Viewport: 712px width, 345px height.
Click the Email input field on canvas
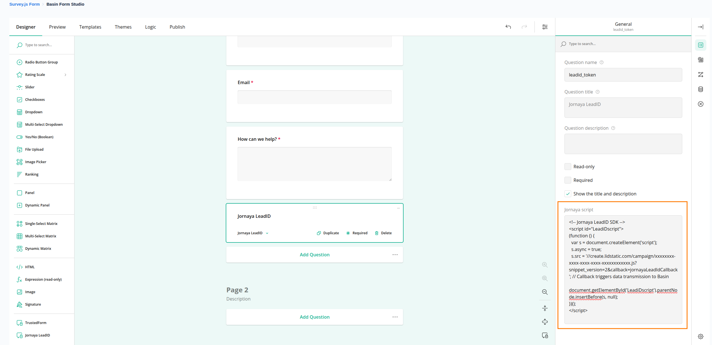[x=314, y=97]
